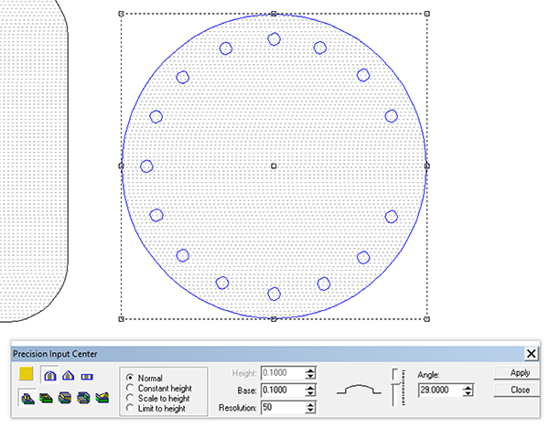Viewport: 549px width, 428px height.
Task: Decrease the Base value with down arrow
Action: (x=310, y=393)
